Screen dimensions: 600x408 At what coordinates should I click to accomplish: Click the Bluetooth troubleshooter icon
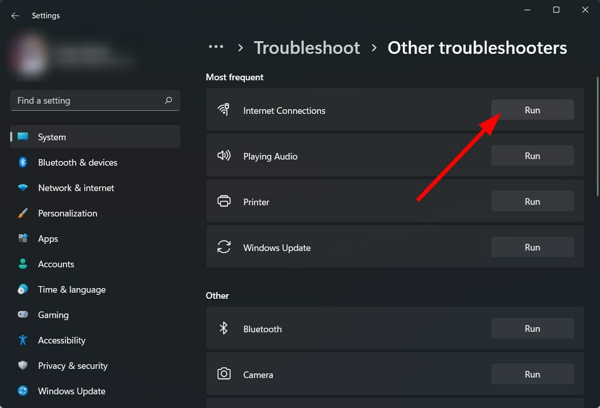pyautogui.click(x=224, y=328)
